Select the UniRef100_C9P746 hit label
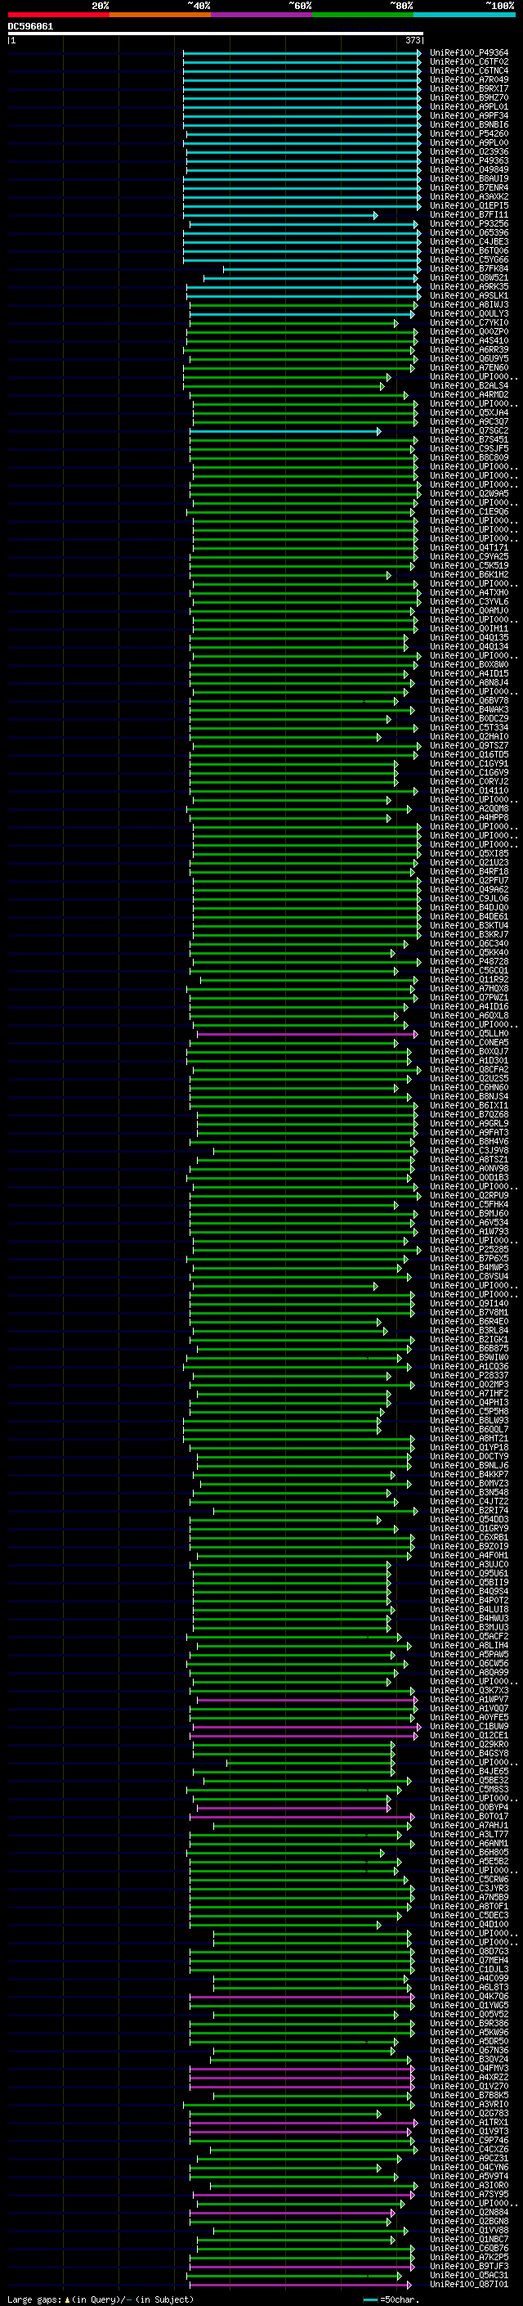The height and width of the screenshot is (2306, 523). [x=469, y=2141]
